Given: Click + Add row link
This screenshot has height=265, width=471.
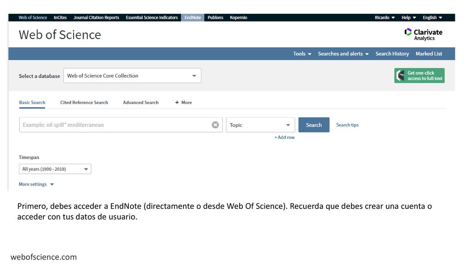Looking at the screenshot, I should point(284,137).
